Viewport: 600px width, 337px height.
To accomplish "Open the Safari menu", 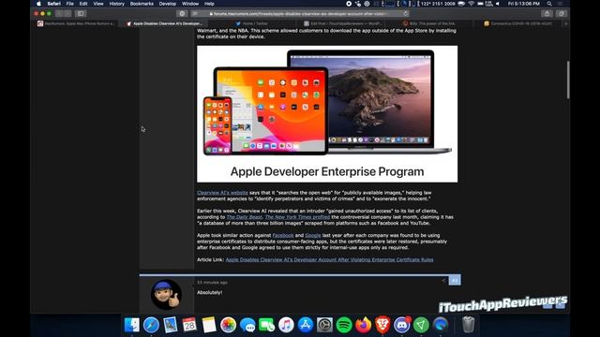I will pos(54,4).
